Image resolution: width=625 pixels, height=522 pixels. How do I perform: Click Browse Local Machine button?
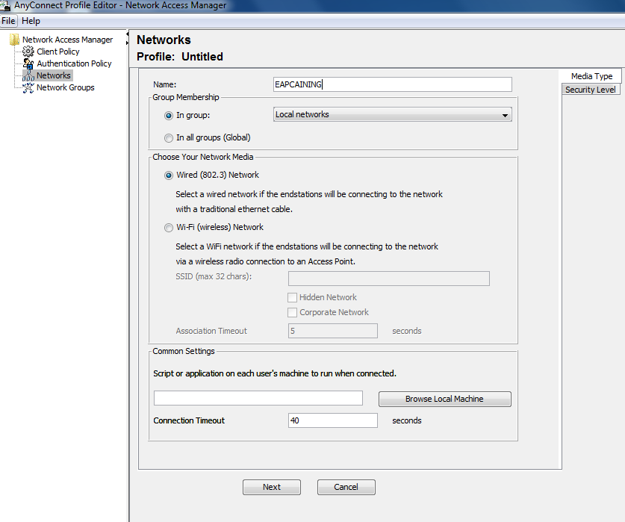pyautogui.click(x=444, y=399)
